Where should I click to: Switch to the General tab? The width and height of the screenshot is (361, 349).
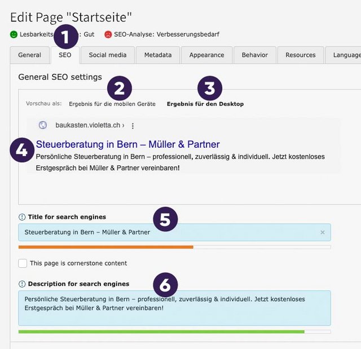tap(29, 55)
